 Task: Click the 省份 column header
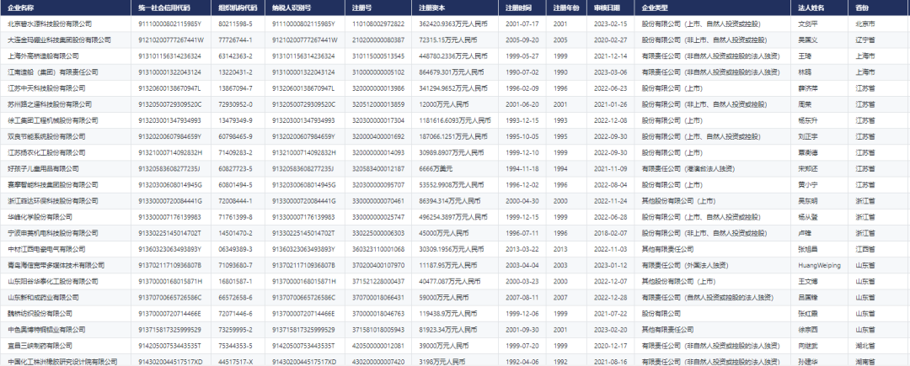tap(862, 8)
